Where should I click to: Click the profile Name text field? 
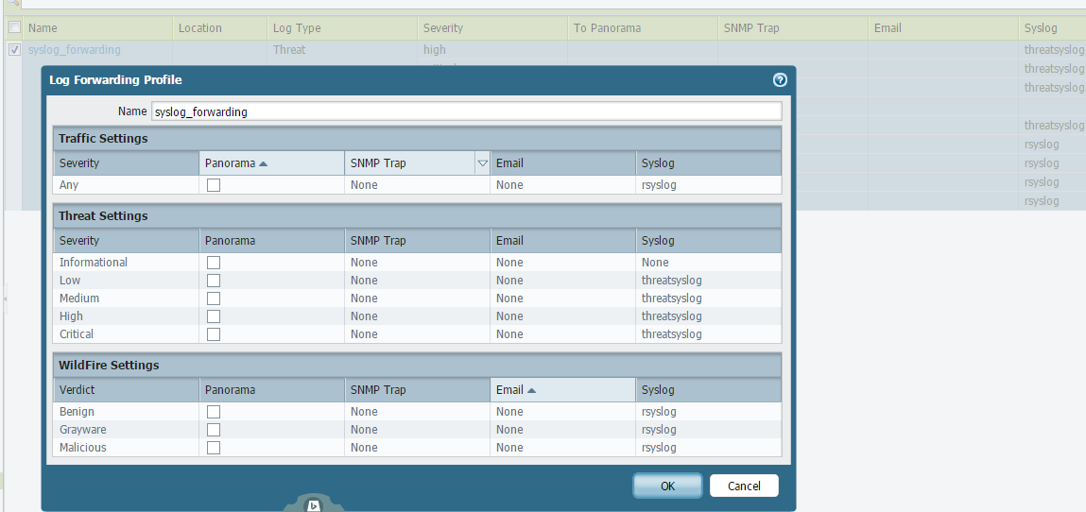466,111
